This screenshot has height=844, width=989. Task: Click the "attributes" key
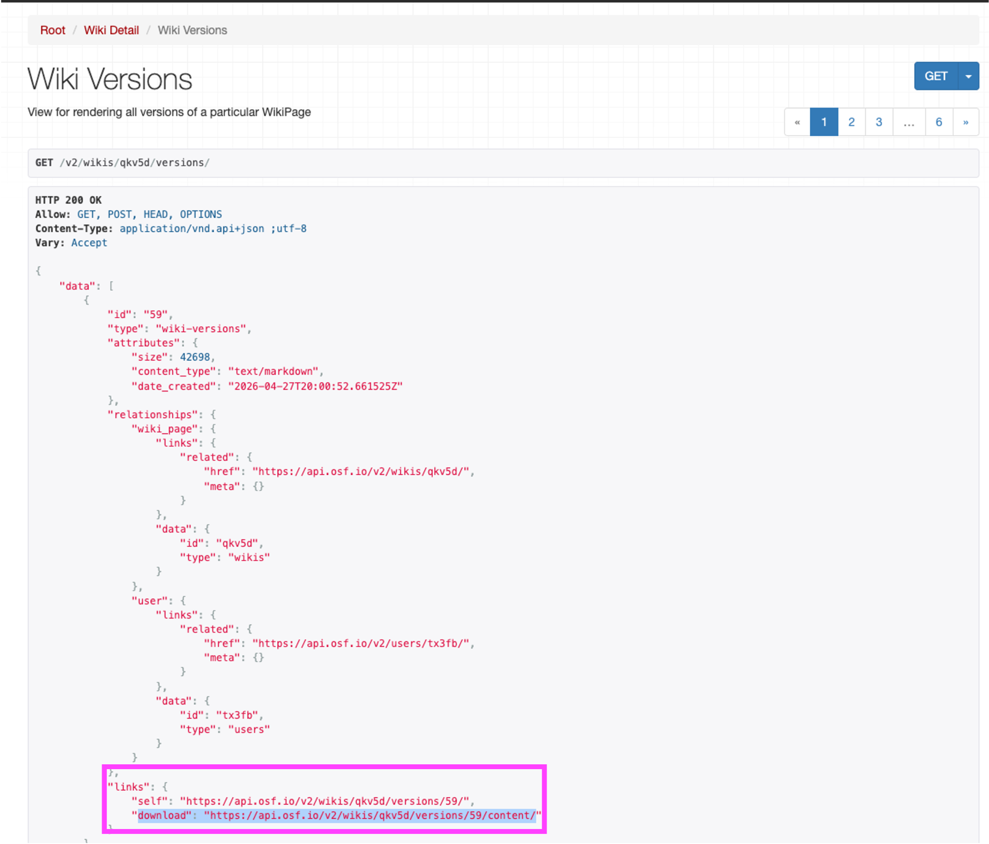point(143,343)
